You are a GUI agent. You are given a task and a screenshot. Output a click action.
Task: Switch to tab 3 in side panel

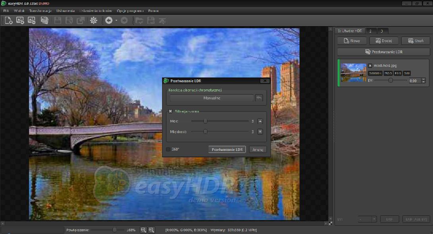(382, 31)
